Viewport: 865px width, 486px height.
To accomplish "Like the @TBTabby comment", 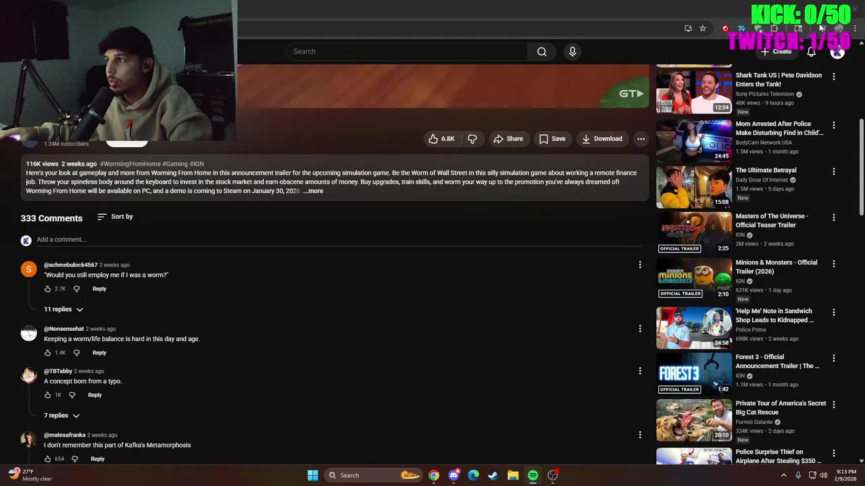I will [x=47, y=395].
